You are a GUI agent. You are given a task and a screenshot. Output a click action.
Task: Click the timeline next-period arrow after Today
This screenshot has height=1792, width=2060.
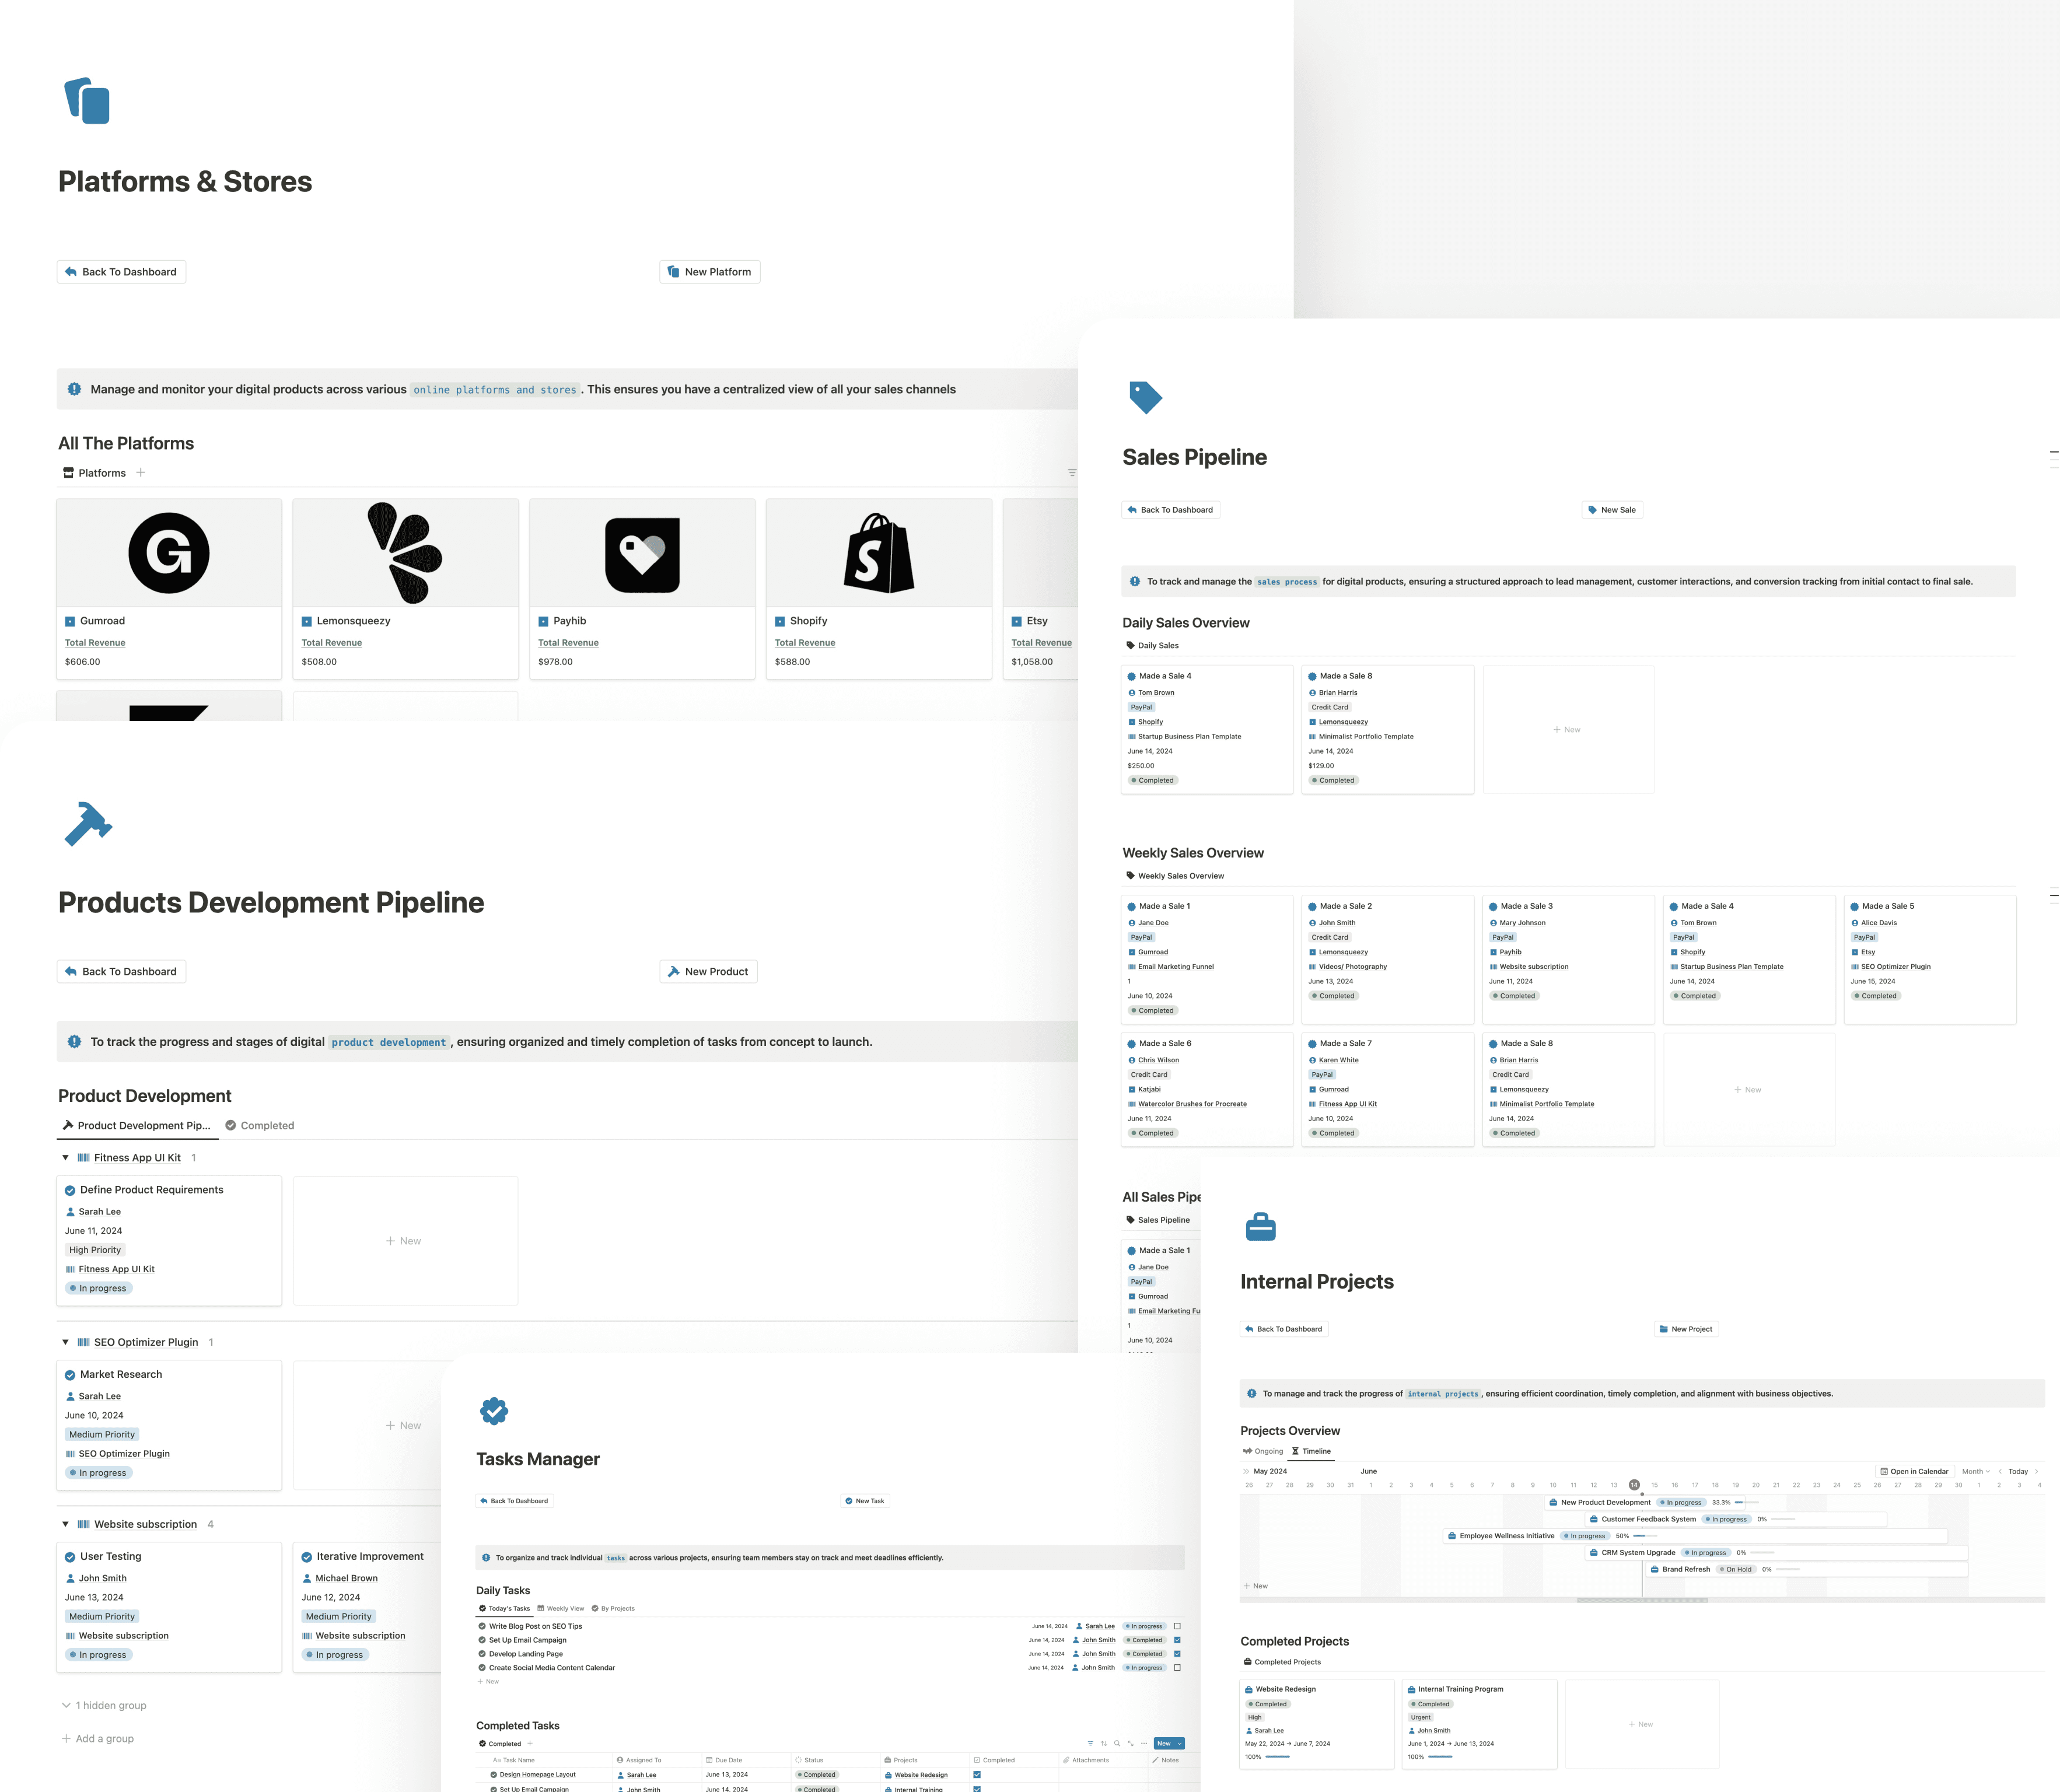[2036, 1472]
